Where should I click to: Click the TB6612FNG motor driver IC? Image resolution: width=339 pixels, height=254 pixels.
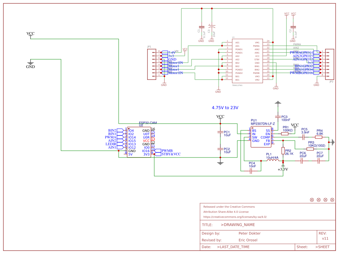click(x=247, y=61)
